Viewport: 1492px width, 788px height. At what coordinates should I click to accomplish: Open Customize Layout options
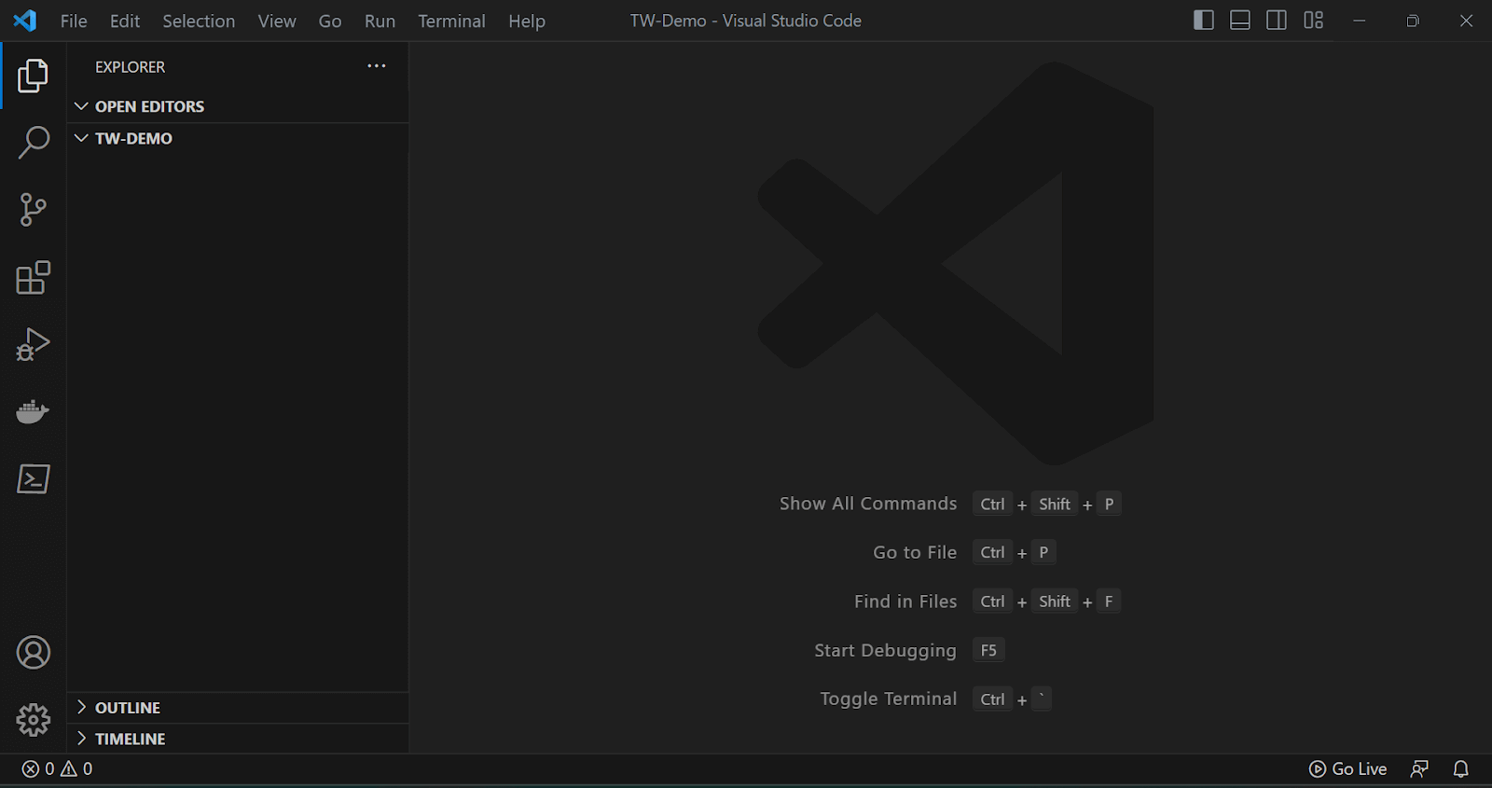pyautogui.click(x=1314, y=21)
